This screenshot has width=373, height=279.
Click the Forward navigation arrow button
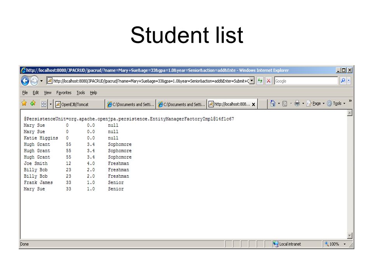coord(34,81)
